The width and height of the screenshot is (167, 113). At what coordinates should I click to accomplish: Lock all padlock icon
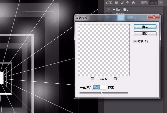click(133, 3)
